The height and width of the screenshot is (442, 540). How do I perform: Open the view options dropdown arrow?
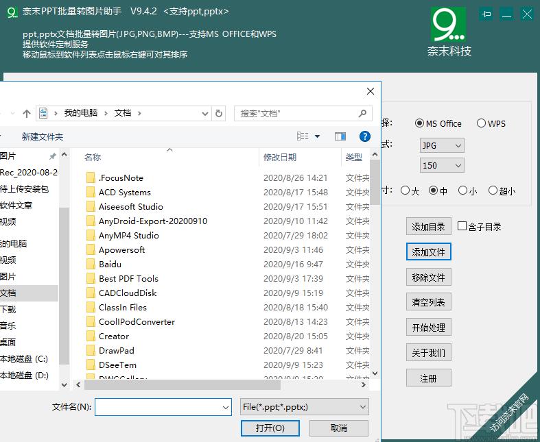(317, 136)
